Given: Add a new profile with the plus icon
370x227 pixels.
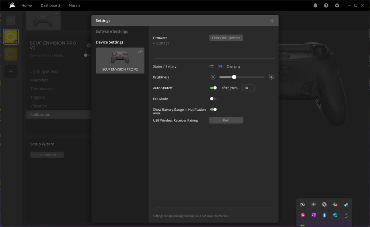Looking at the screenshot, I should coord(11,71).
